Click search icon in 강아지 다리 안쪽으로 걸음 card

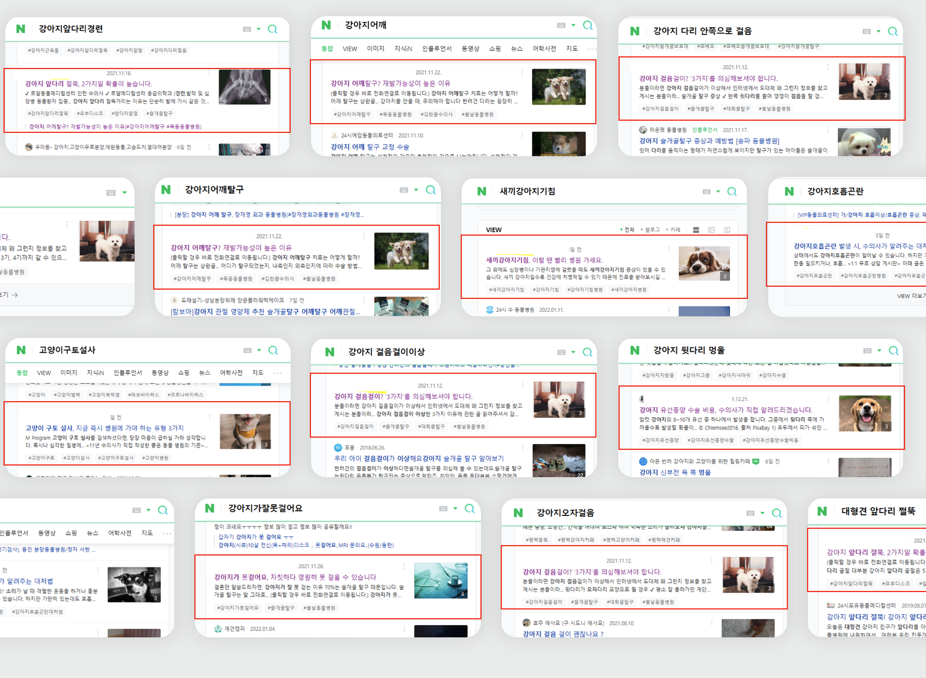pos(892,31)
